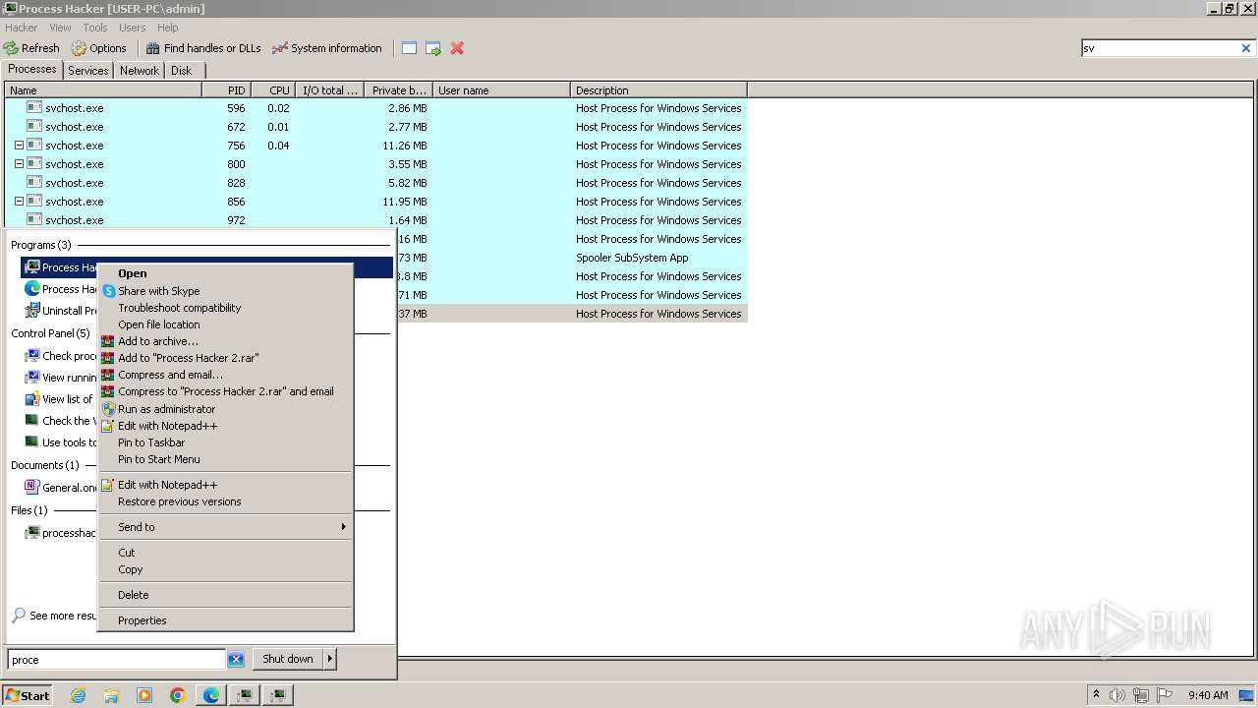Sort by the CPU column header
1258x708 pixels.
point(273,90)
